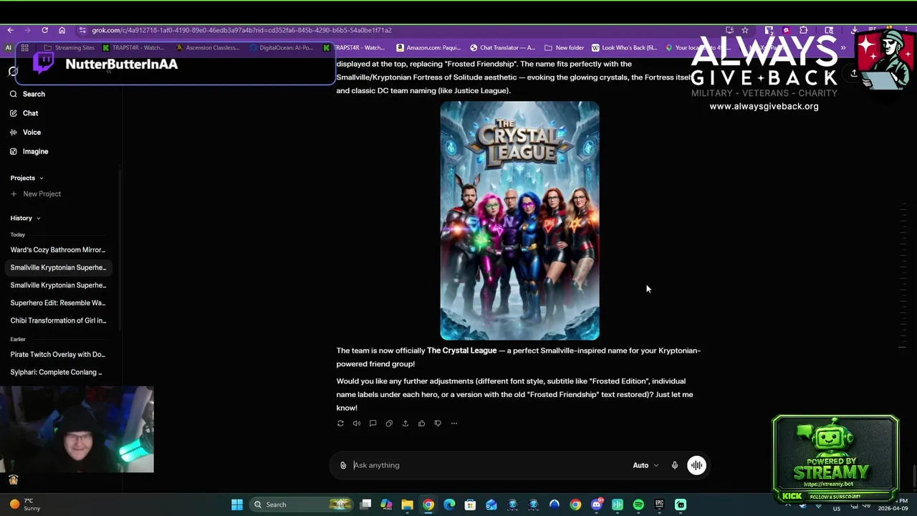Image resolution: width=917 pixels, height=516 pixels.
Task: Copy the response with the copy icon
Action: [389, 424]
